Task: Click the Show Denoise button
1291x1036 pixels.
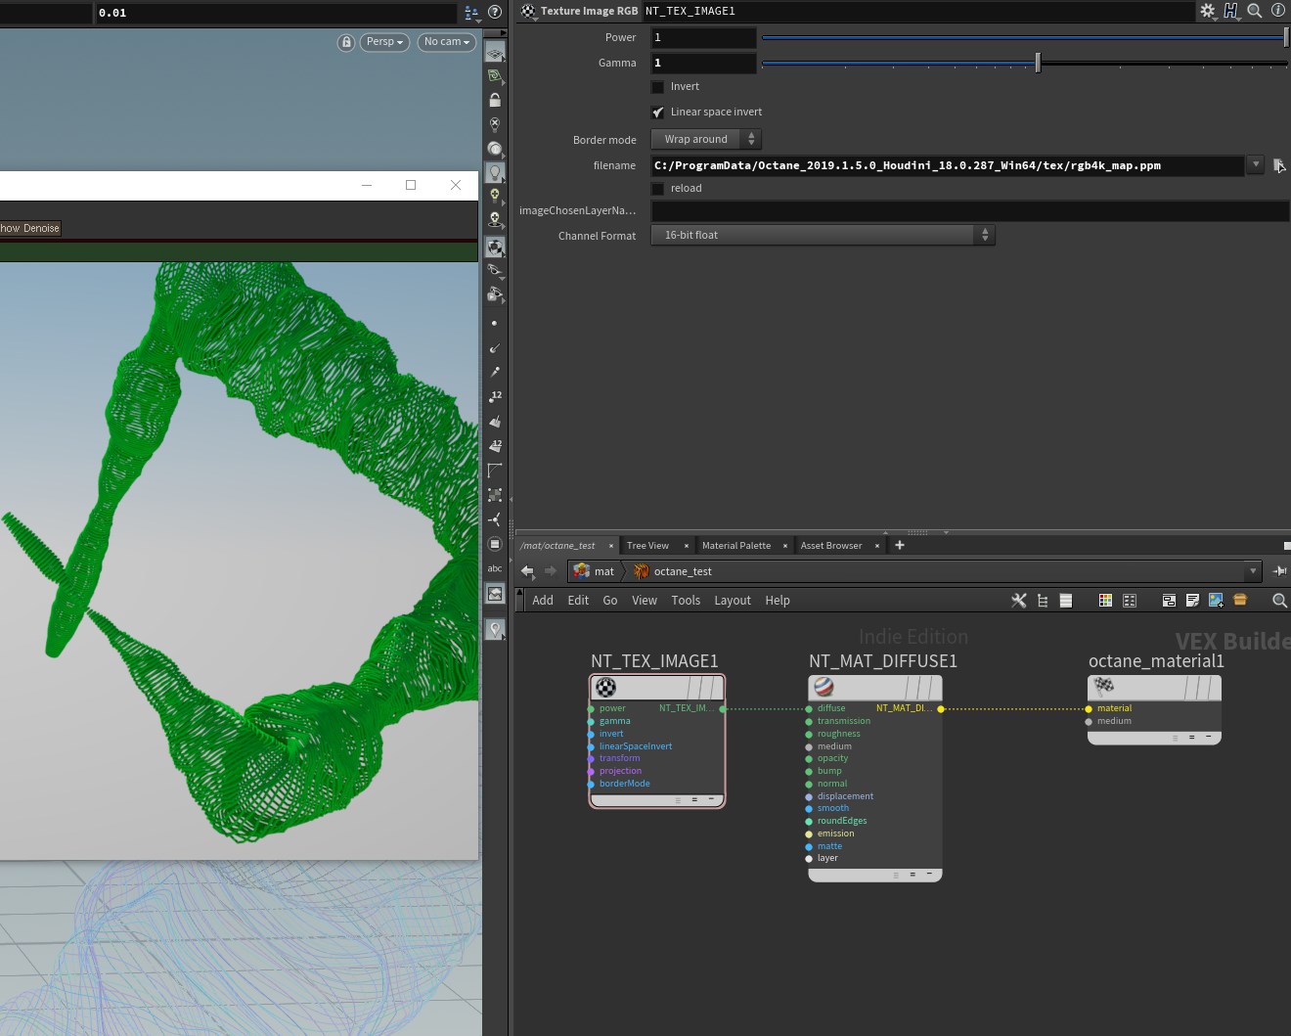Action: [29, 228]
